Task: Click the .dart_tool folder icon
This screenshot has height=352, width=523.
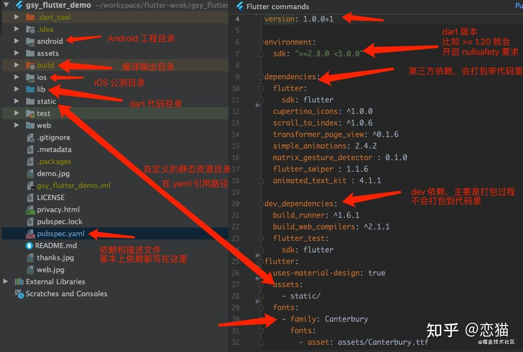Action: (x=30, y=17)
